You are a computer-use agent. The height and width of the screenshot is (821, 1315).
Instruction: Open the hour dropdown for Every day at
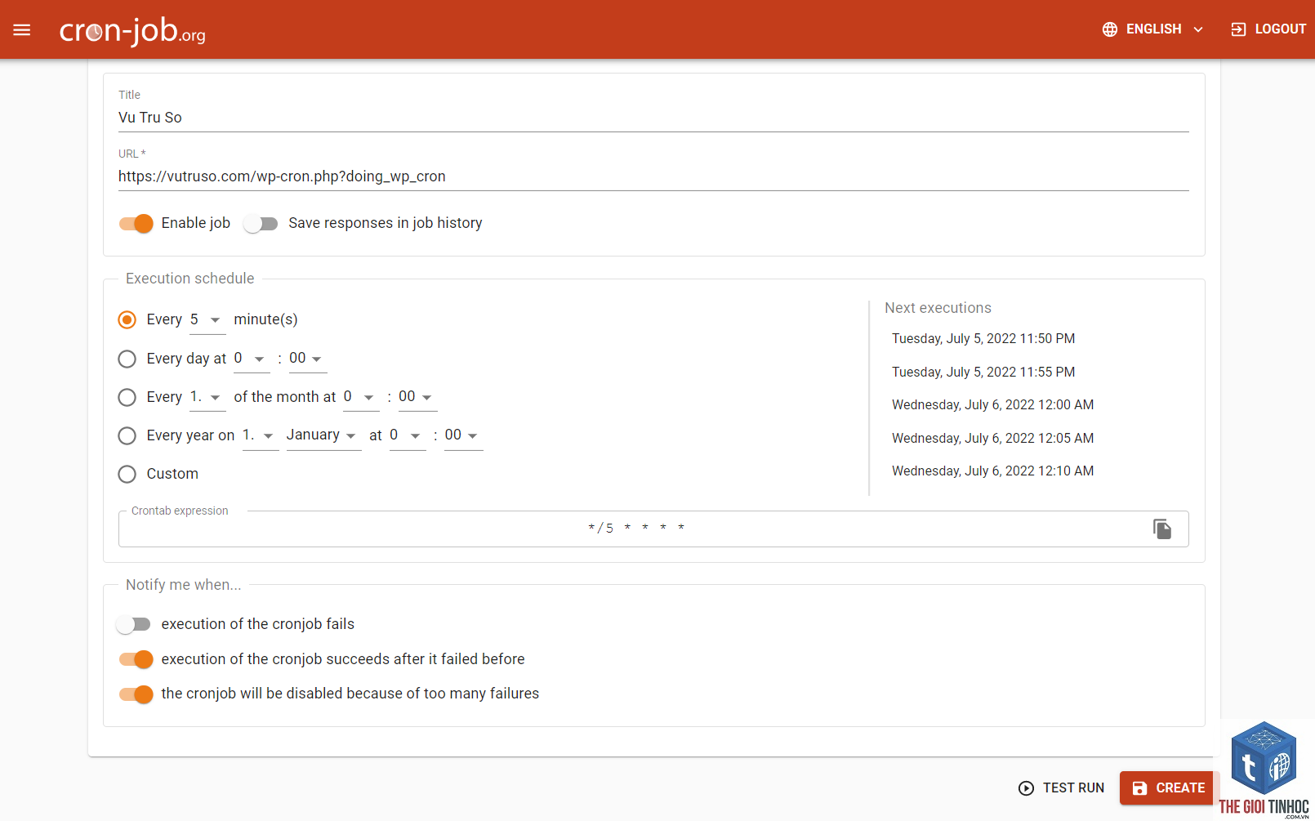[252, 359]
